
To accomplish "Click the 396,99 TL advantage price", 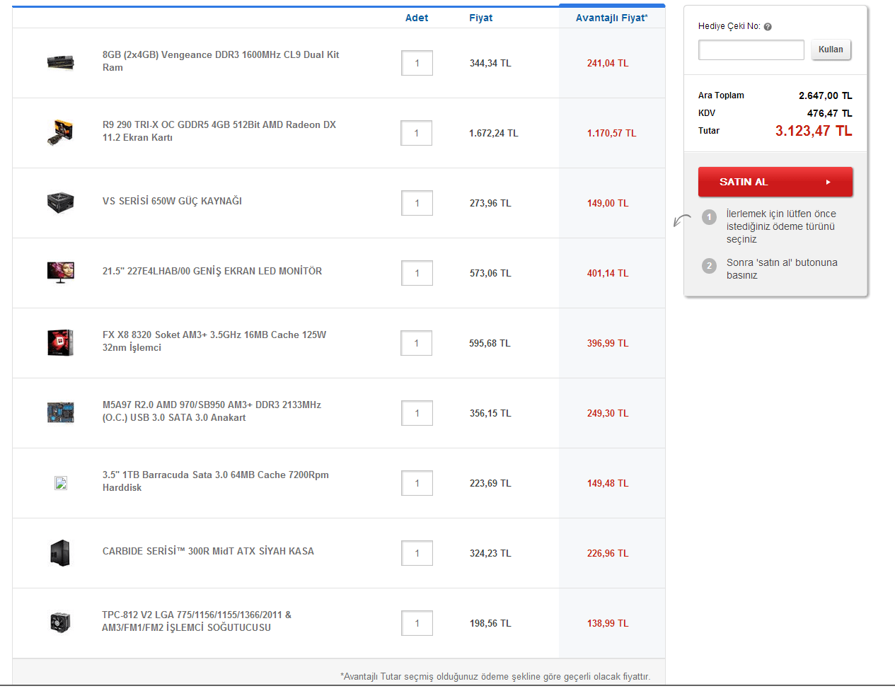I will 608,343.
